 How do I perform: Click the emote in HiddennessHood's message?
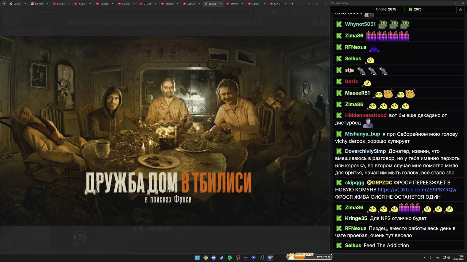pyautogui.click(x=368, y=123)
